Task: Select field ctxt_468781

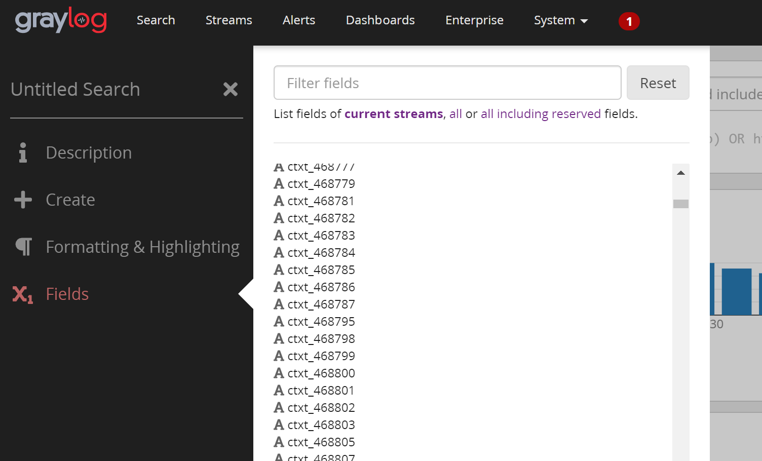Action: (x=321, y=201)
